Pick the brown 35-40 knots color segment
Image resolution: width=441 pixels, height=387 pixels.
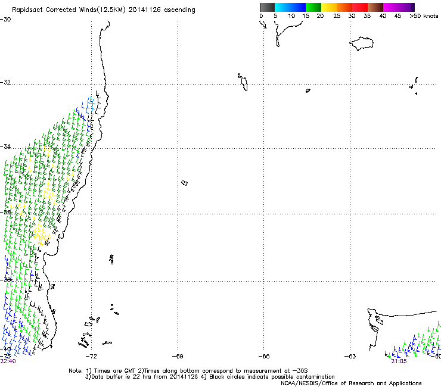click(x=375, y=7)
